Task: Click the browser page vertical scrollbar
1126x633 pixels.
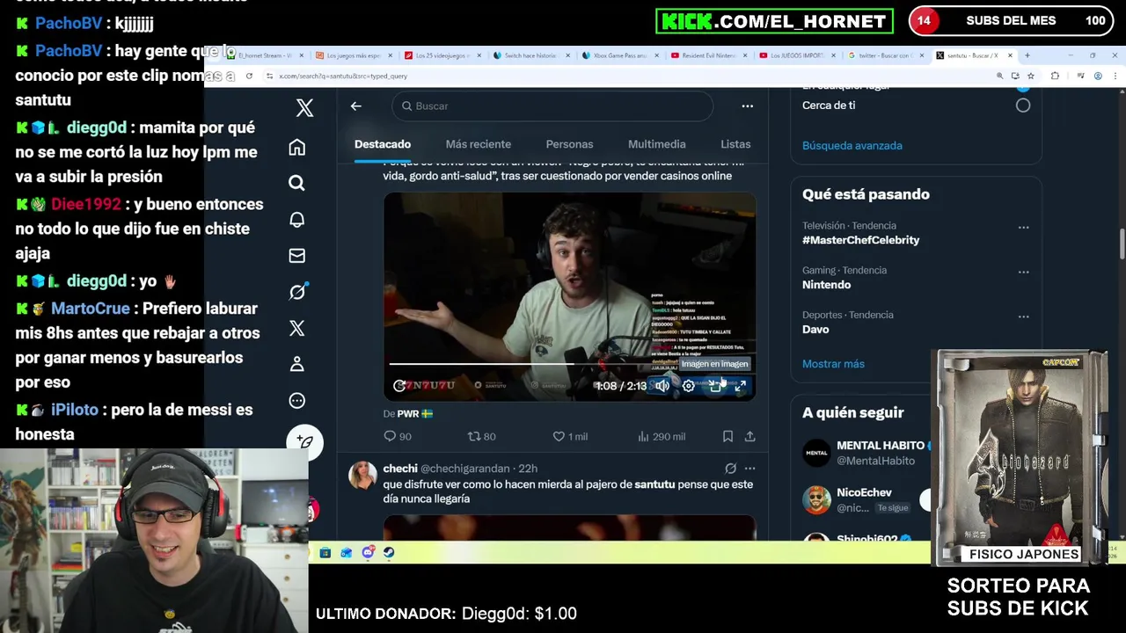Action: (1121, 246)
